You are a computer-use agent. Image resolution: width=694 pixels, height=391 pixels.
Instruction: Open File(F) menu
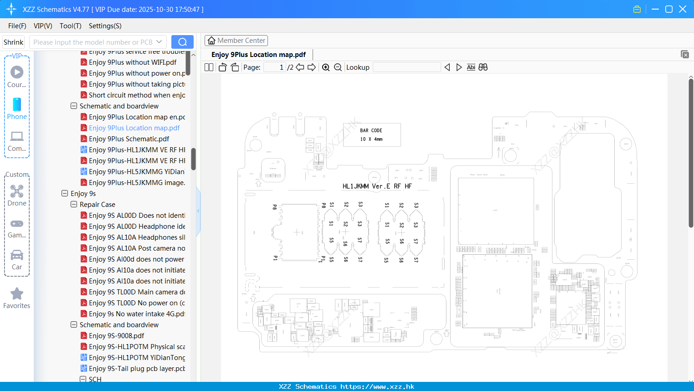click(17, 26)
